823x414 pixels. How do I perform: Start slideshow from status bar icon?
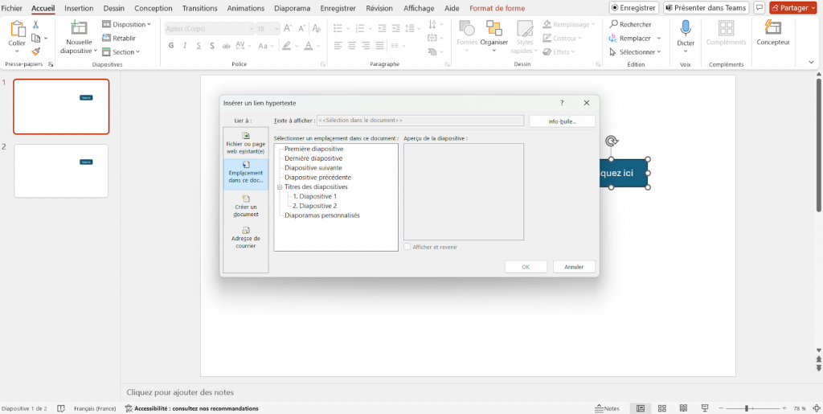click(704, 408)
